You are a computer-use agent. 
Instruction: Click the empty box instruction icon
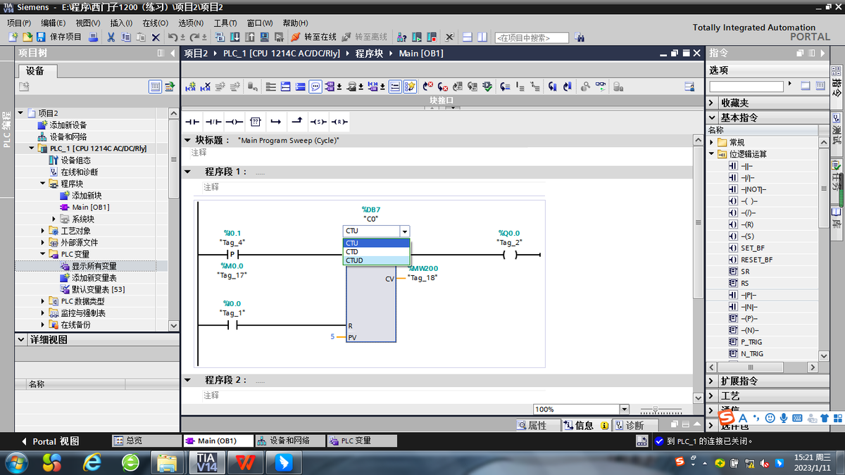(x=256, y=122)
